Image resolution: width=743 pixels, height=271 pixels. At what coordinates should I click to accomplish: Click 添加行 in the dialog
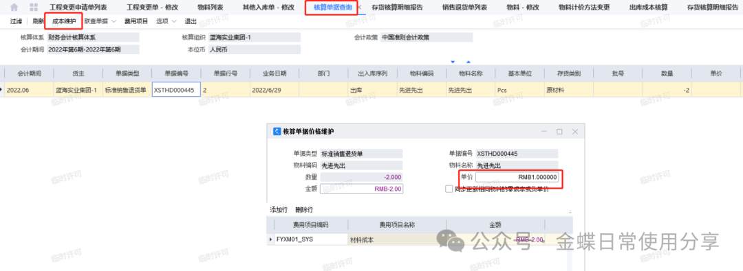(279, 209)
